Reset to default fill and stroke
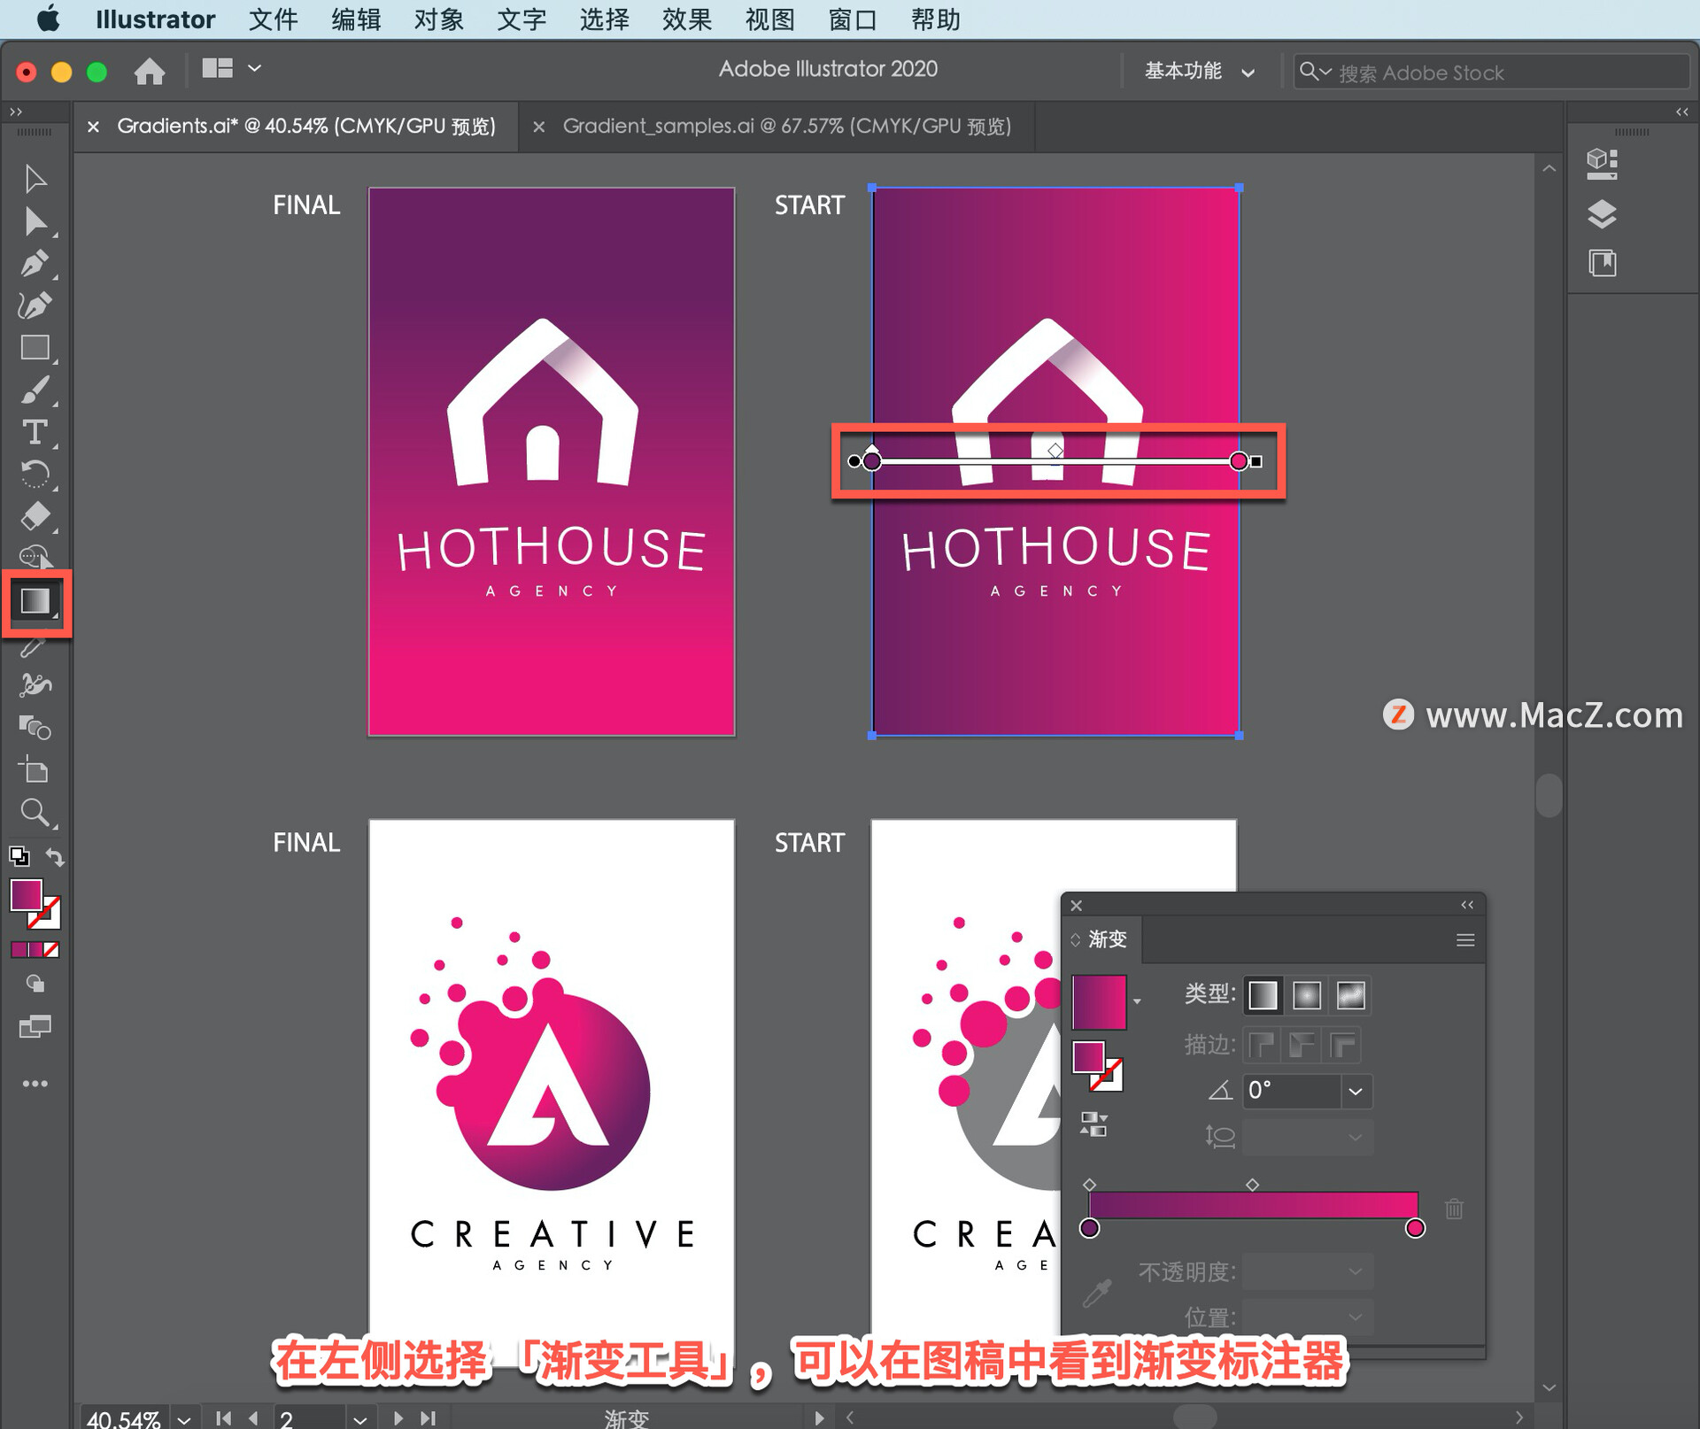Screen dimensions: 1700x1429 [19, 856]
